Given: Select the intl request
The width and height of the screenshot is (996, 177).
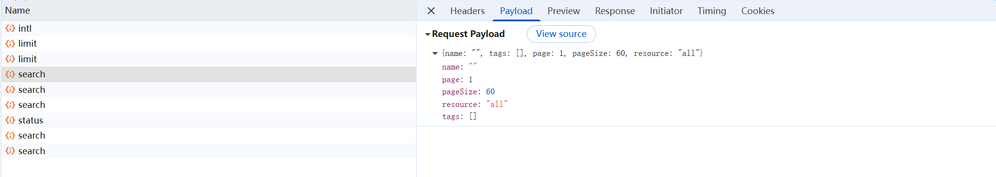Looking at the screenshot, I should pos(209,28).
